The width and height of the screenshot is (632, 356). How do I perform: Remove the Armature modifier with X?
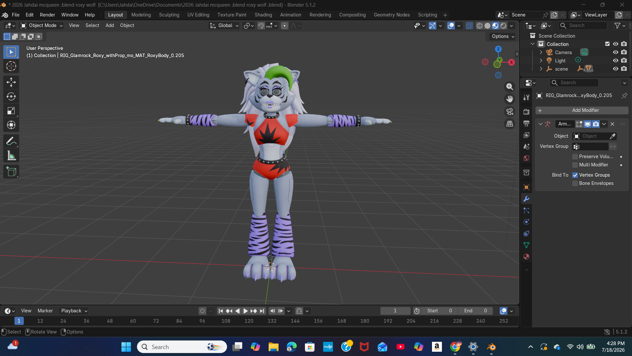[613, 124]
